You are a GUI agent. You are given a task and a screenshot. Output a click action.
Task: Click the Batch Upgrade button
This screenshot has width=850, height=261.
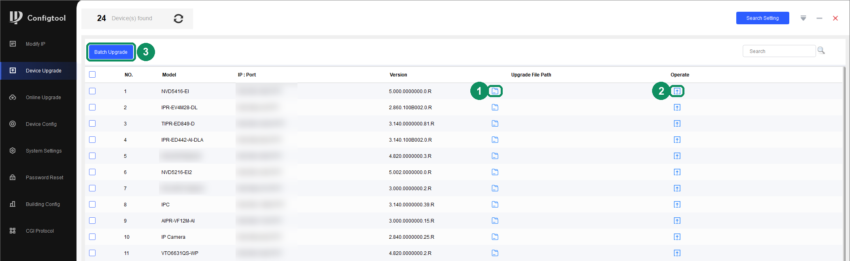[x=111, y=52]
